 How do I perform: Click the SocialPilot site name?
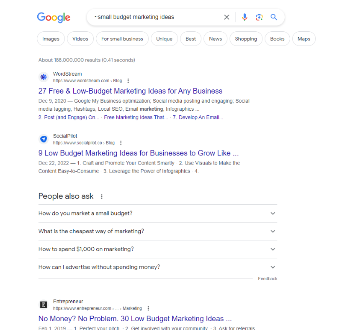click(65, 136)
